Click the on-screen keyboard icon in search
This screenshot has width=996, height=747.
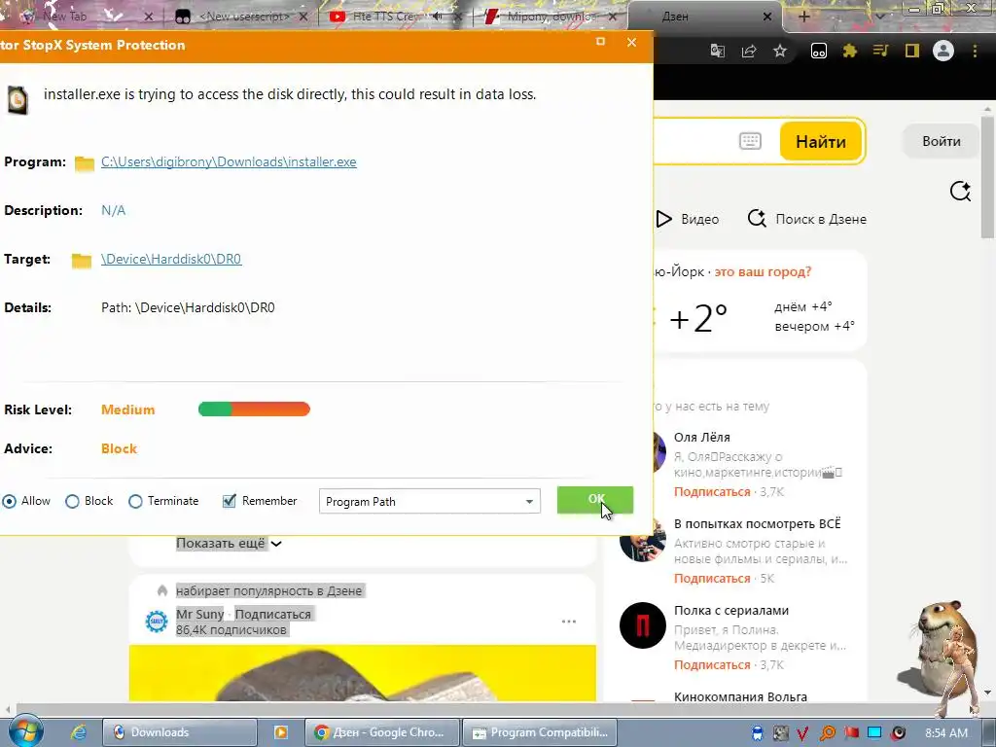point(750,141)
